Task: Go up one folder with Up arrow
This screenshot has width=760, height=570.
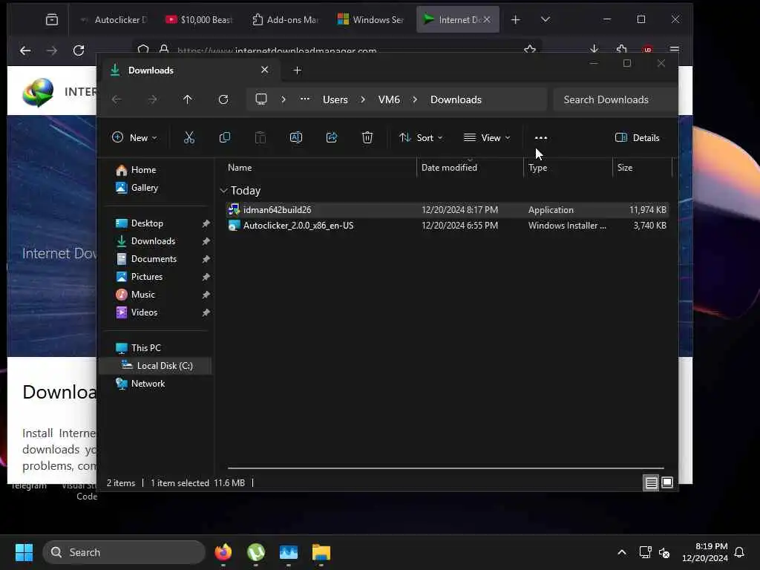Action: pyautogui.click(x=188, y=99)
